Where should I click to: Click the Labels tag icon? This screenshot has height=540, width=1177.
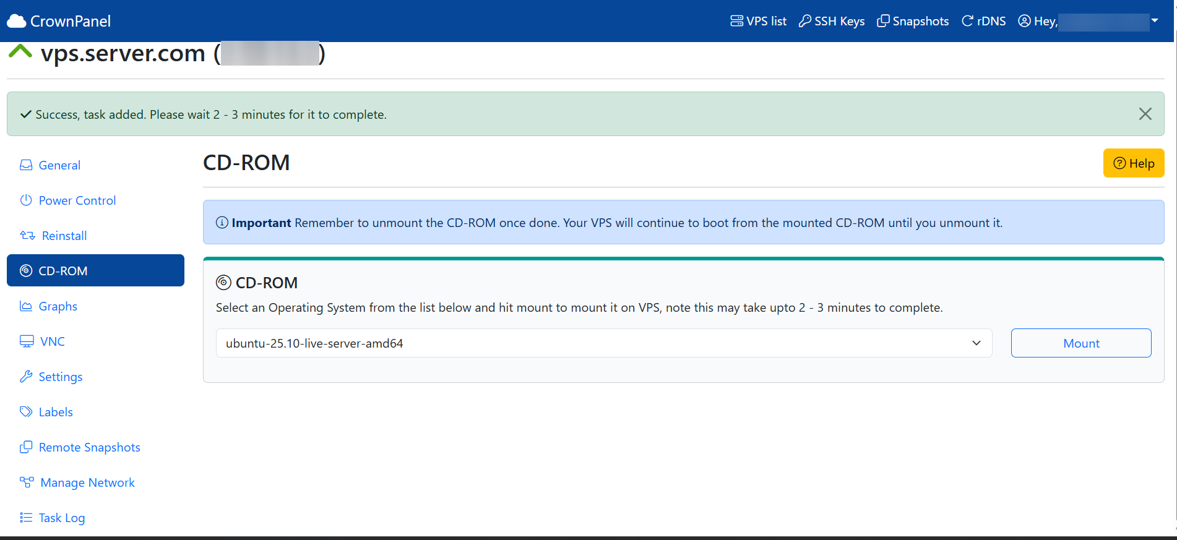pos(26,412)
